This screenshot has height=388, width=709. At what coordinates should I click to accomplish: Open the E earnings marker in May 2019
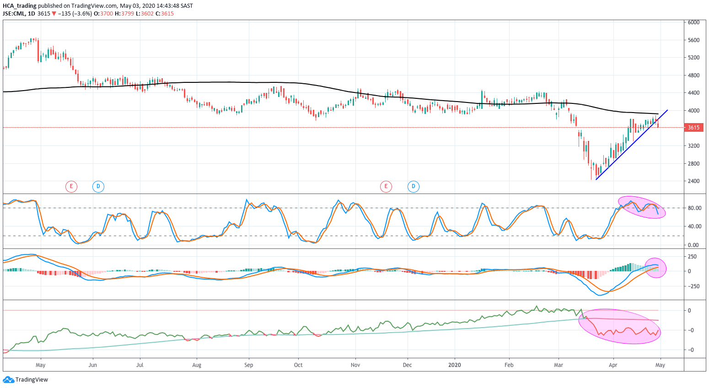tap(71, 186)
